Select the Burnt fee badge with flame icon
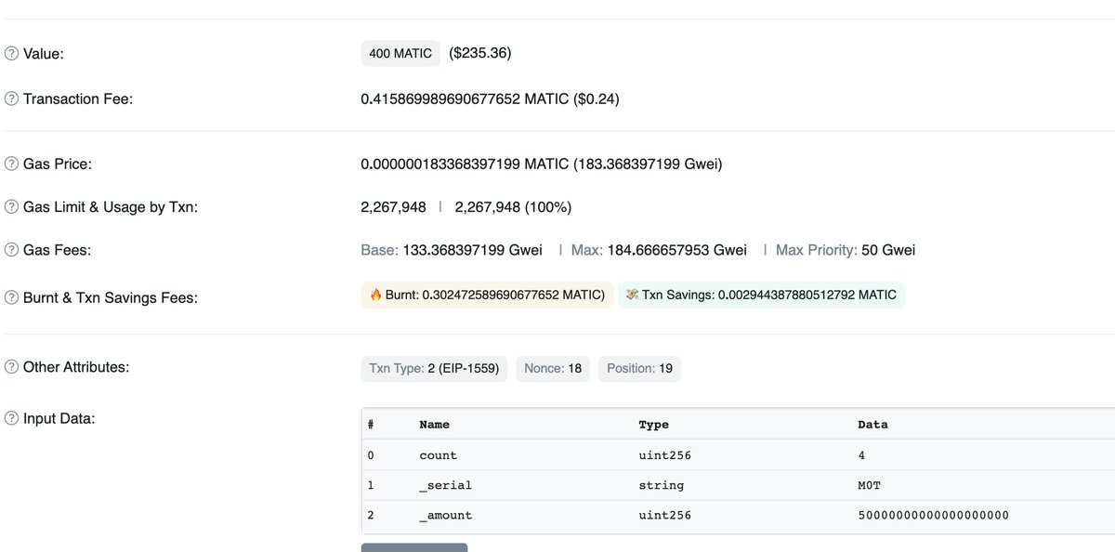The height and width of the screenshot is (552, 1115). click(487, 295)
